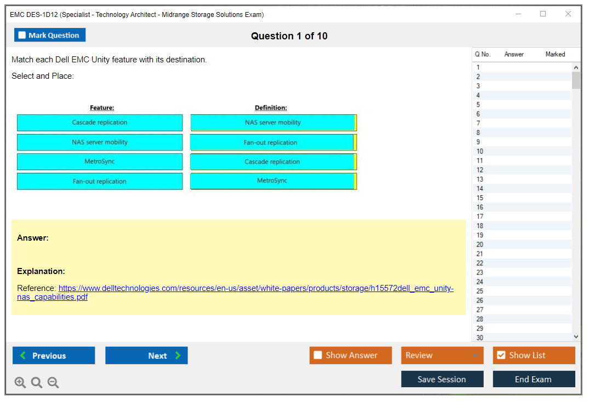Screen dimensions: 589x402
Task: Pick the MetroSync definition box
Action: (x=272, y=181)
